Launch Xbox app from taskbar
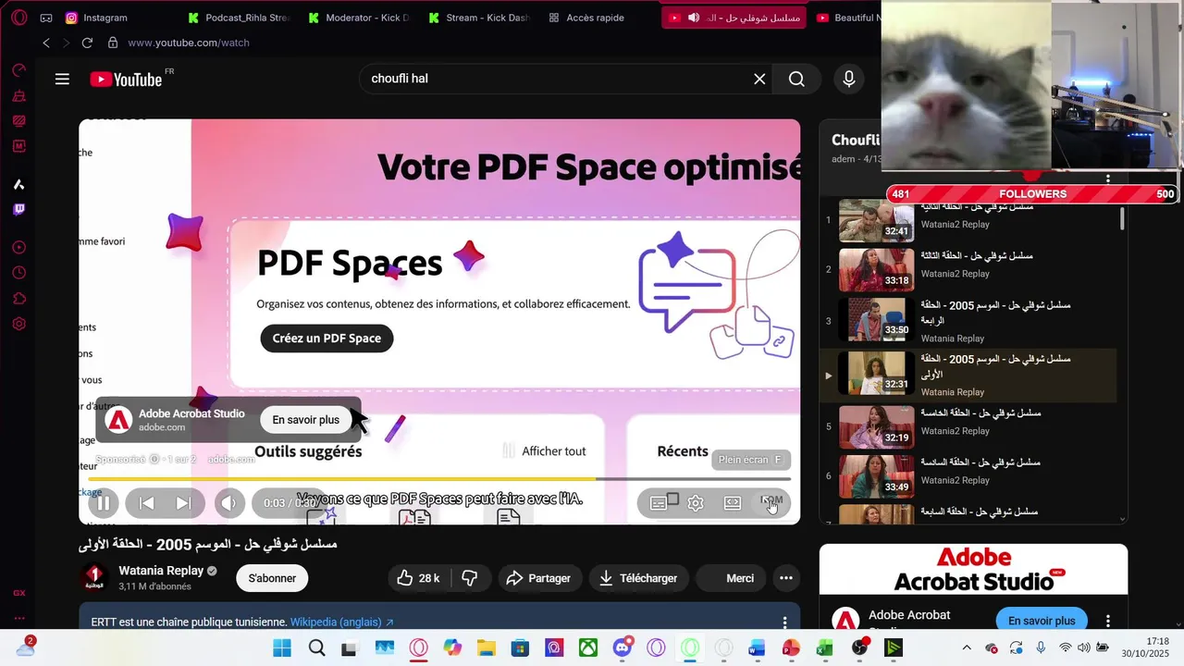The width and height of the screenshot is (1184, 666). (x=587, y=647)
